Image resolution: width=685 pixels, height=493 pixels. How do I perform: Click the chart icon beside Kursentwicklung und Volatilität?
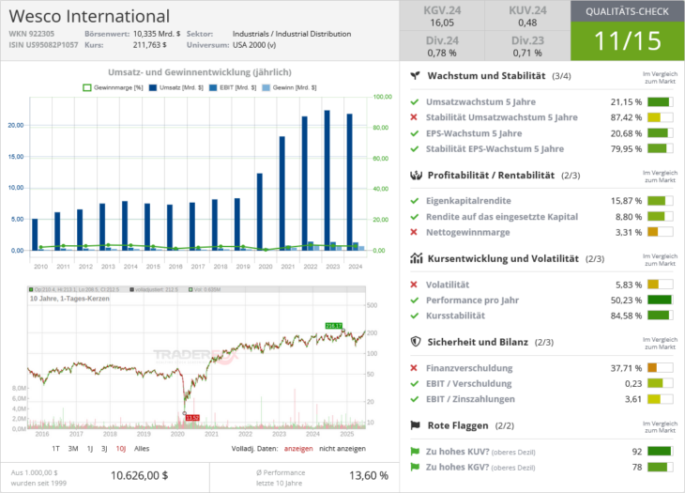click(x=416, y=258)
